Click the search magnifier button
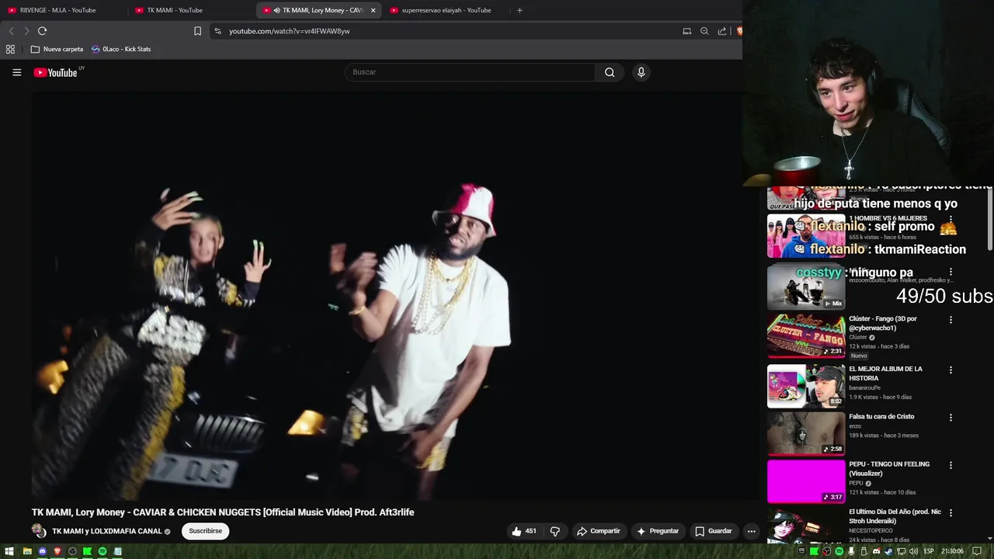Screen dimensions: 994x559 pos(610,72)
